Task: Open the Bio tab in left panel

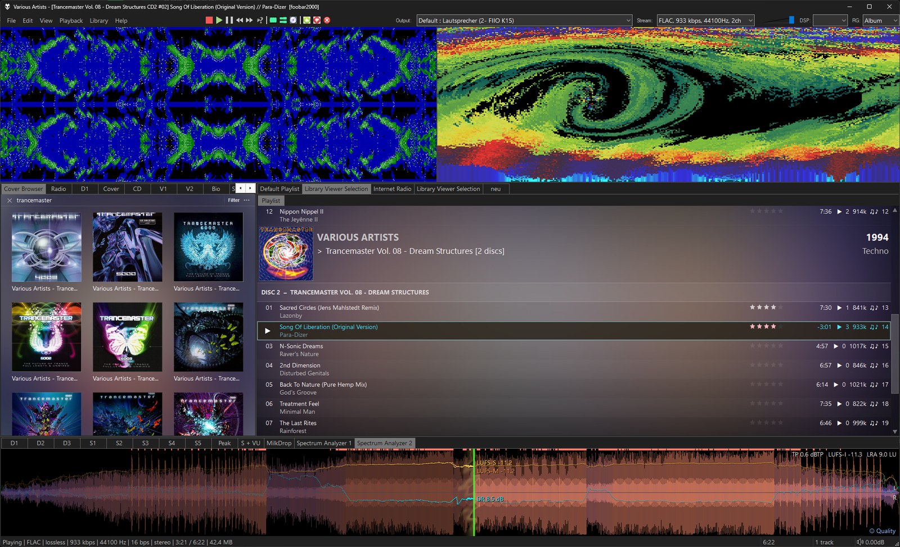Action: pos(216,189)
